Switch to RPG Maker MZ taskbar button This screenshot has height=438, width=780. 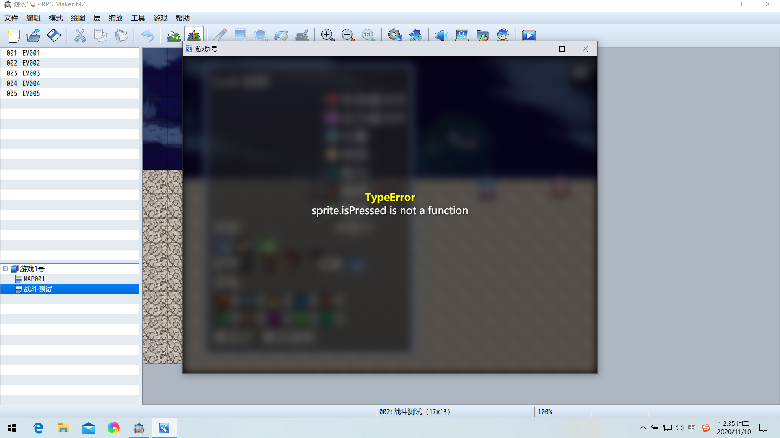(x=139, y=428)
